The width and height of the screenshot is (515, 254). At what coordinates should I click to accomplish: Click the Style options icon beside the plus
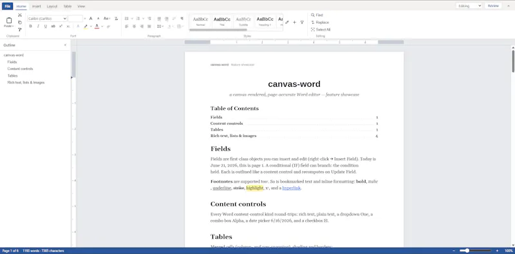tap(302, 23)
